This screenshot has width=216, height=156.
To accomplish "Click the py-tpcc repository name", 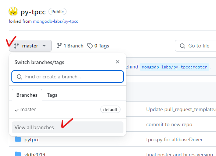I will (x=33, y=12).
